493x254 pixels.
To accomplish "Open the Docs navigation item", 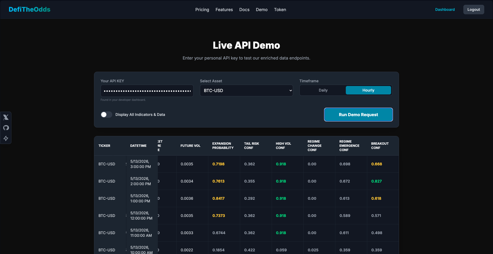I will (x=244, y=10).
